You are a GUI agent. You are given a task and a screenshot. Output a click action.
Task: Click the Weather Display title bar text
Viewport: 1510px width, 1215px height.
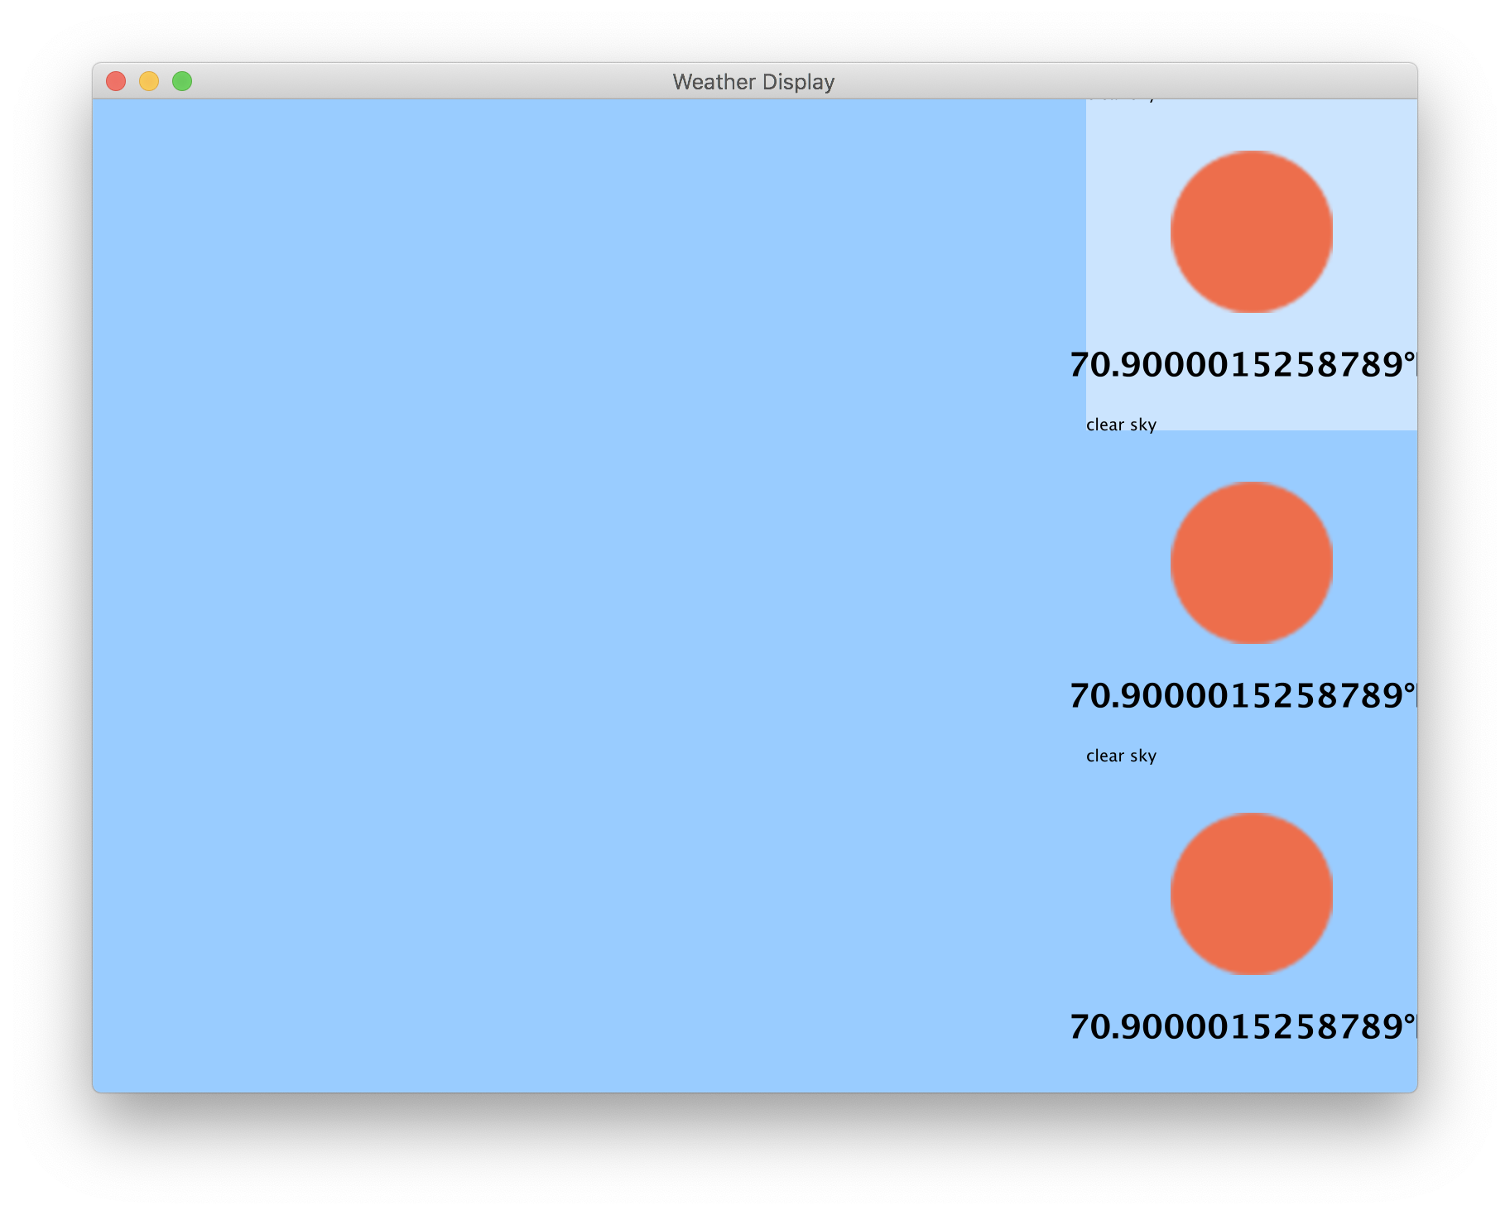tap(754, 81)
